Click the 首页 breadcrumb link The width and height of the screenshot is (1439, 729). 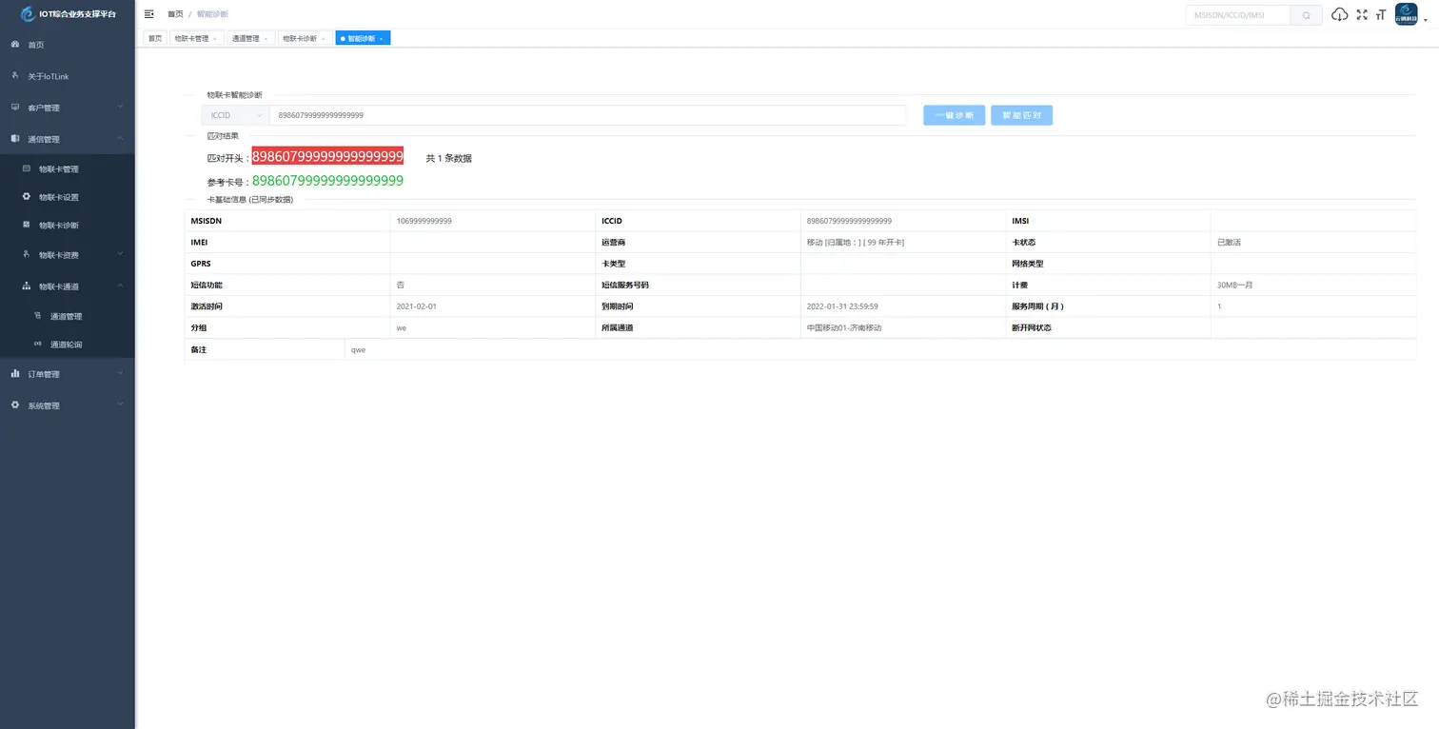click(x=175, y=14)
